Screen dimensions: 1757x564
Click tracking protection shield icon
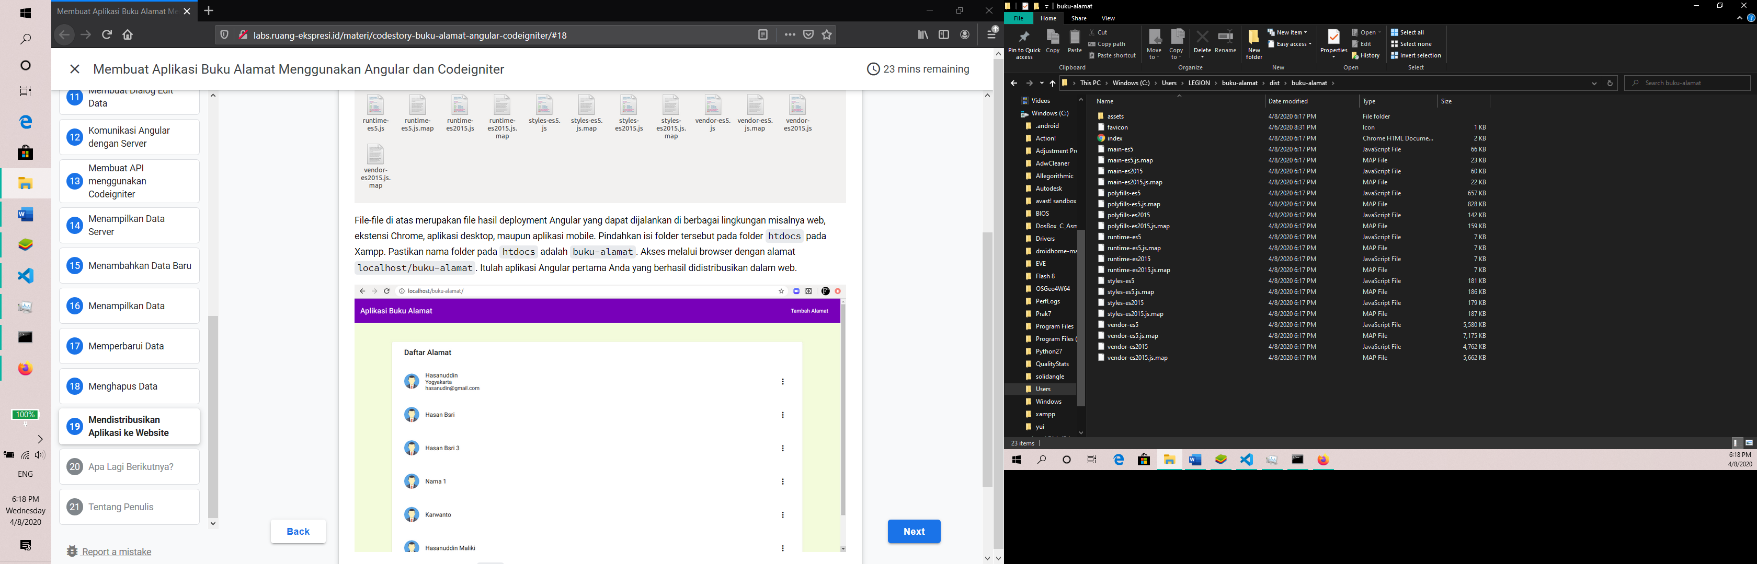[x=224, y=35]
